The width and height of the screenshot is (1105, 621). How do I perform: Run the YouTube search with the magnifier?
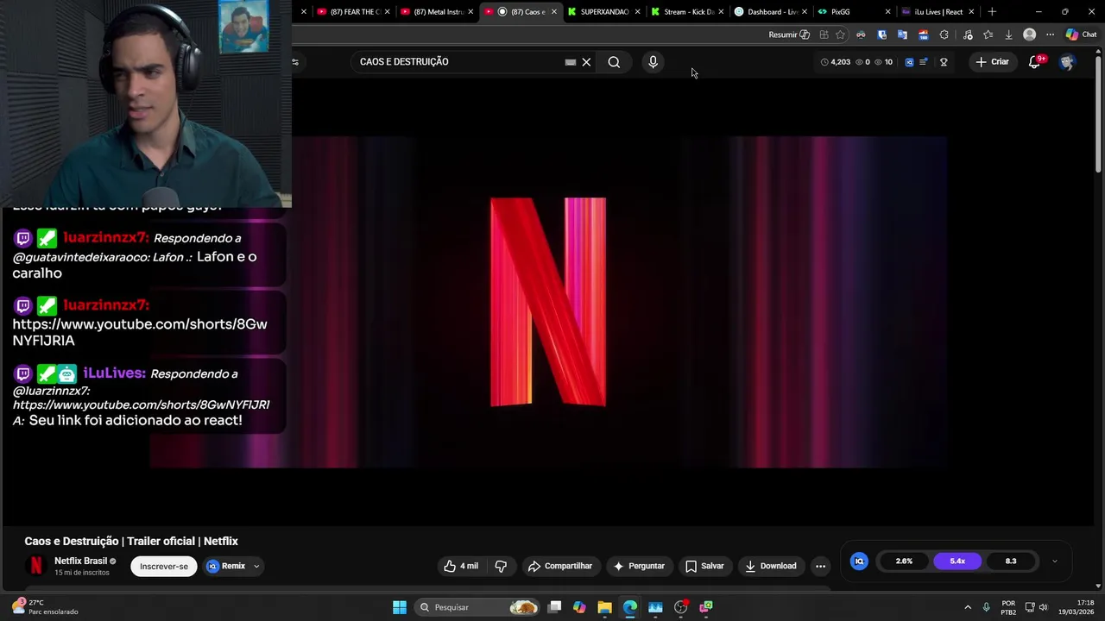614,62
